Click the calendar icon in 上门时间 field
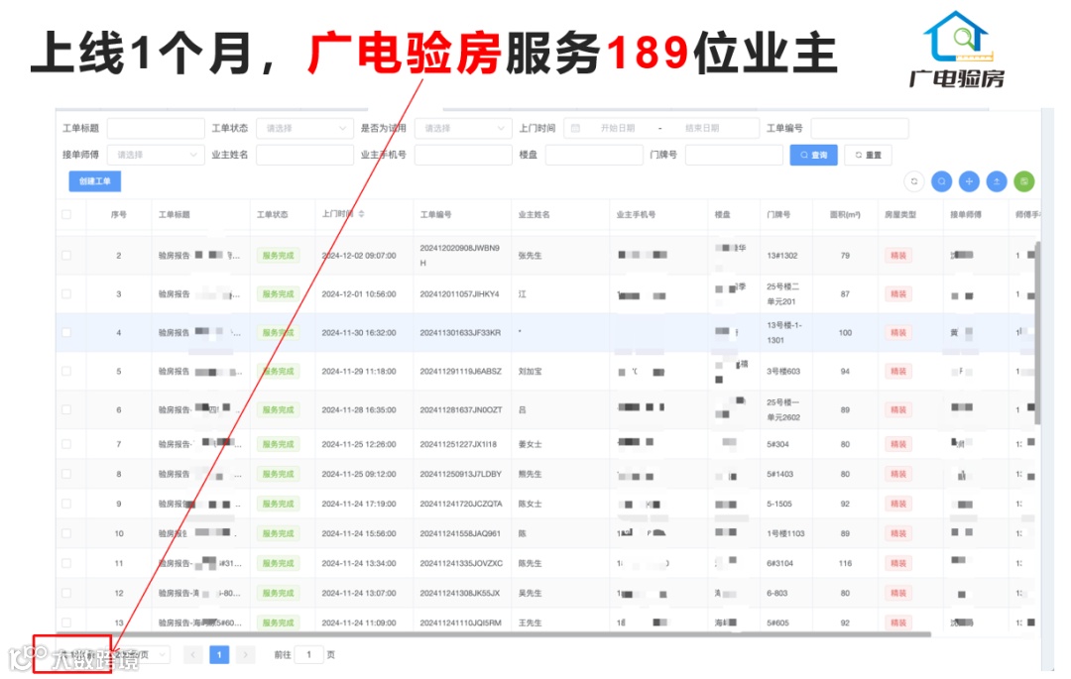 pyautogui.click(x=575, y=128)
